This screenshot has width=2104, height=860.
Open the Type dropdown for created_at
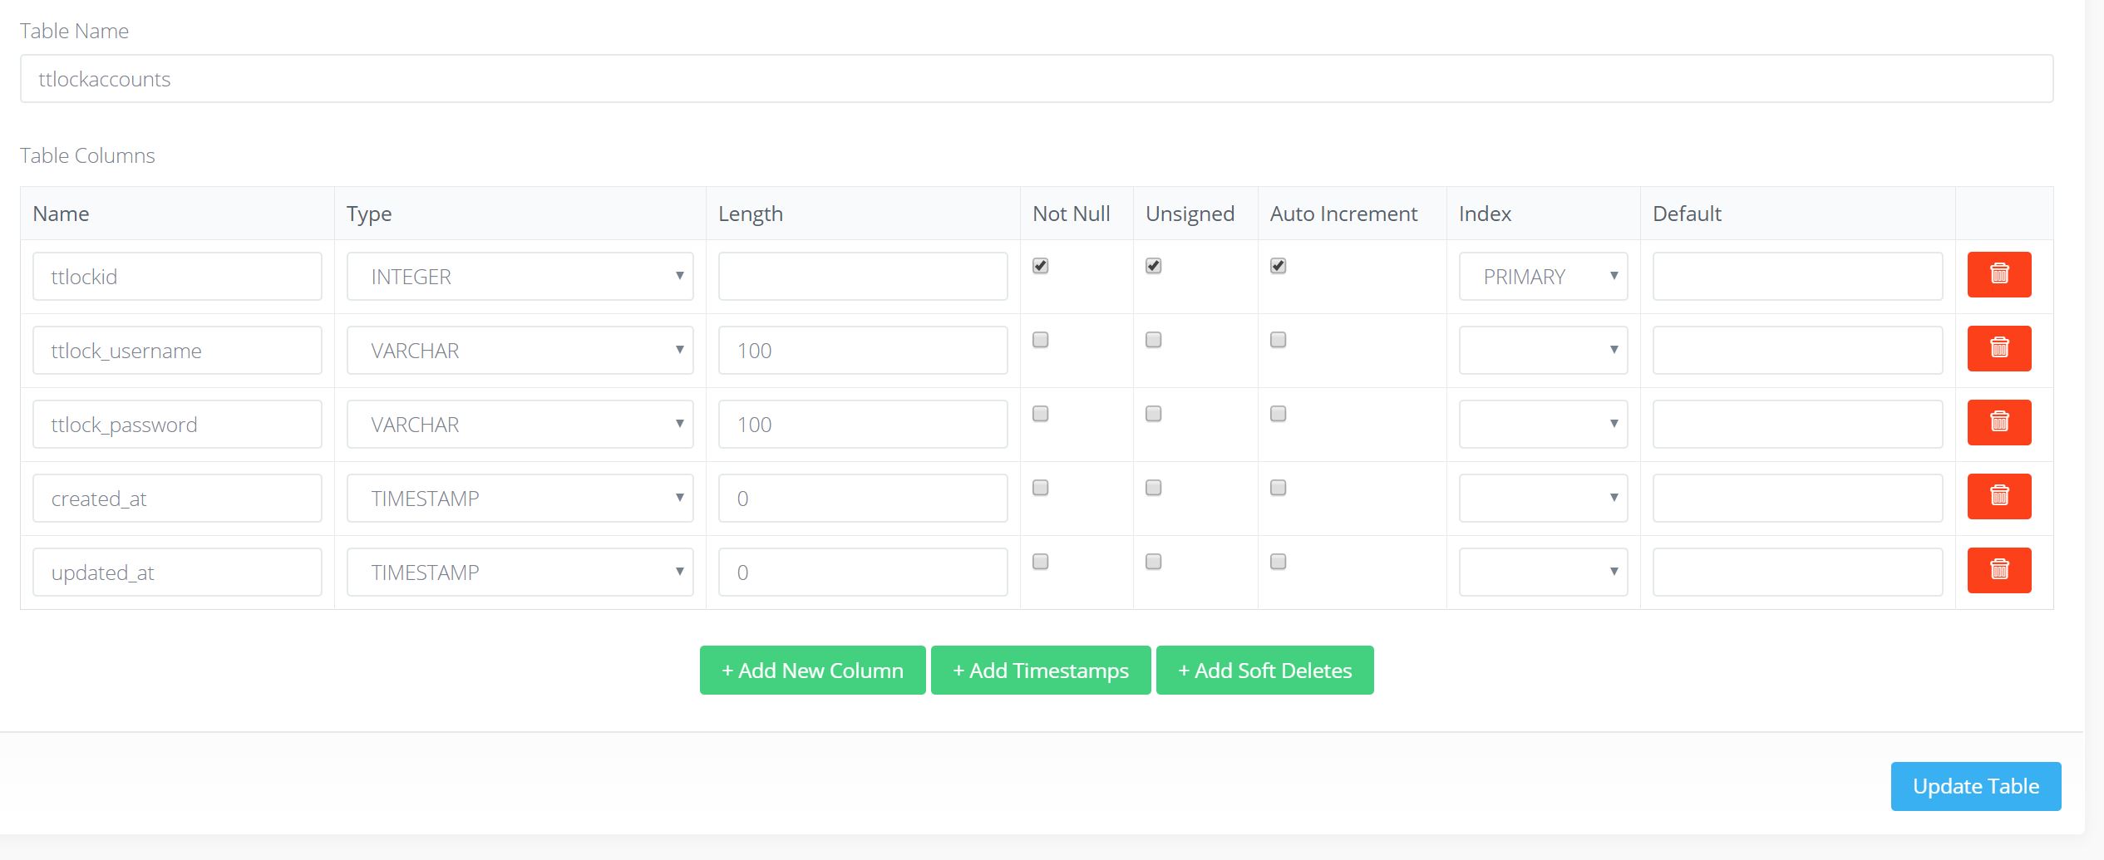point(520,498)
